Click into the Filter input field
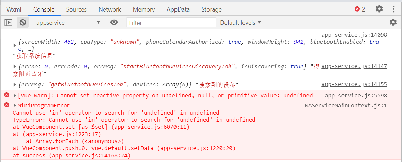The height and width of the screenshot is (162, 402). click(171, 22)
